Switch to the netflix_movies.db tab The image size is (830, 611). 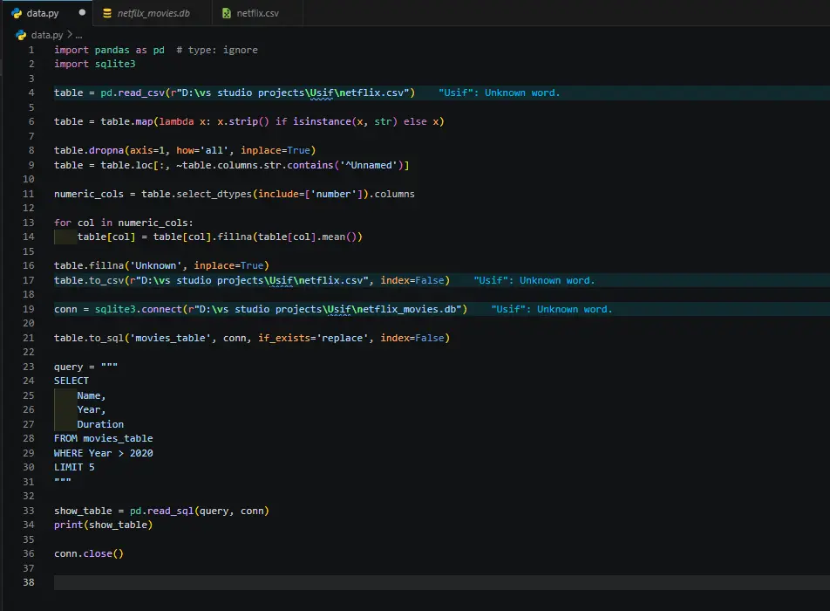(153, 13)
